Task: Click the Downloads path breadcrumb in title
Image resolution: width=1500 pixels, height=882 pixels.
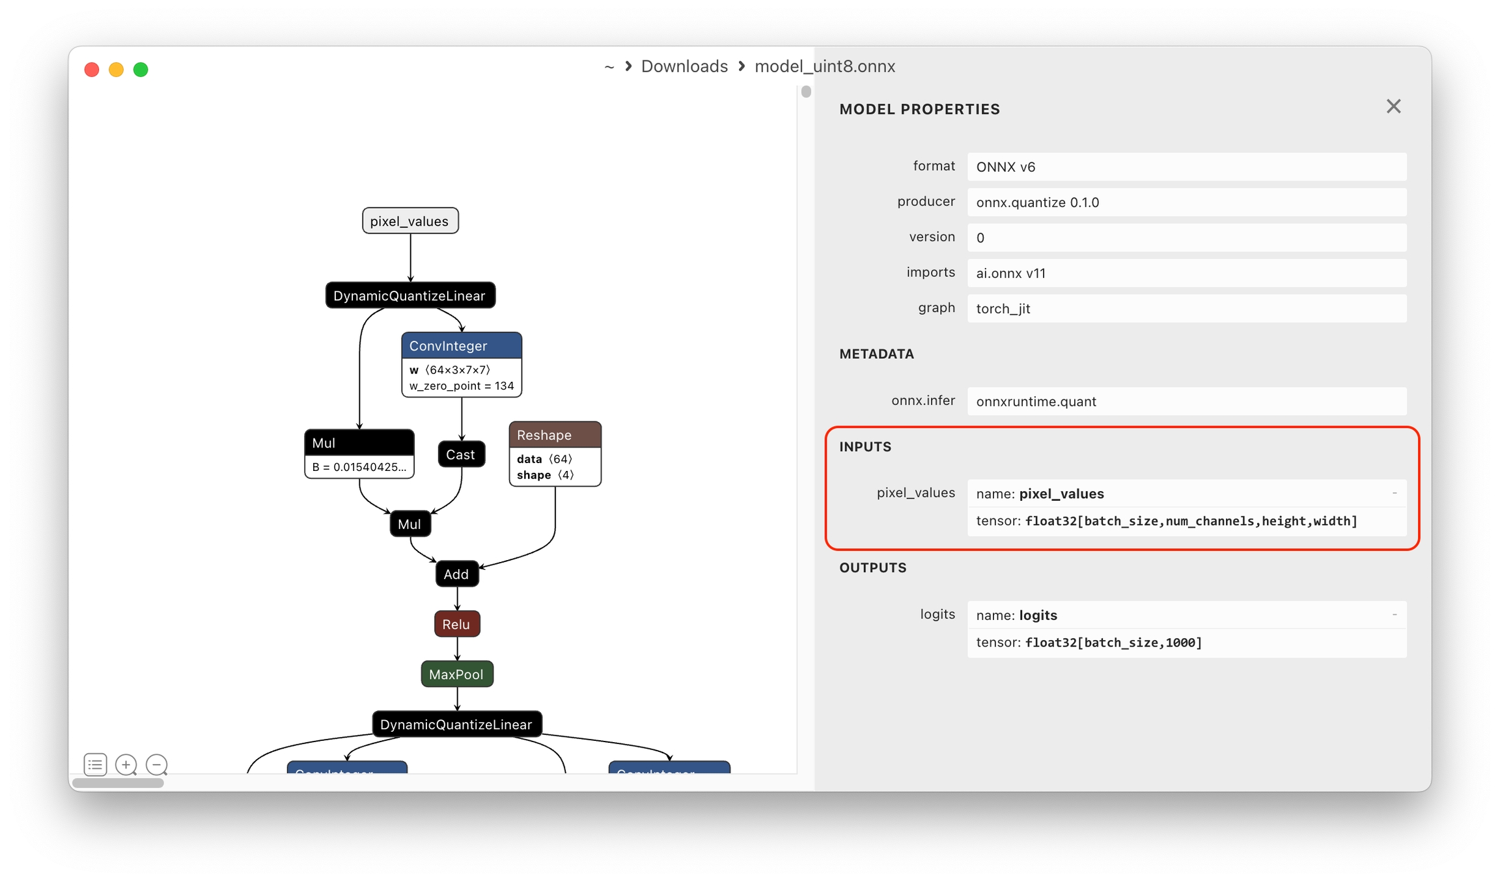Action: (x=684, y=66)
